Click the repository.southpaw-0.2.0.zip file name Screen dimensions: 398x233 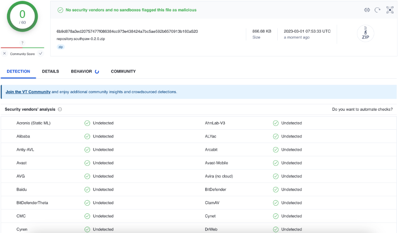[x=81, y=39]
